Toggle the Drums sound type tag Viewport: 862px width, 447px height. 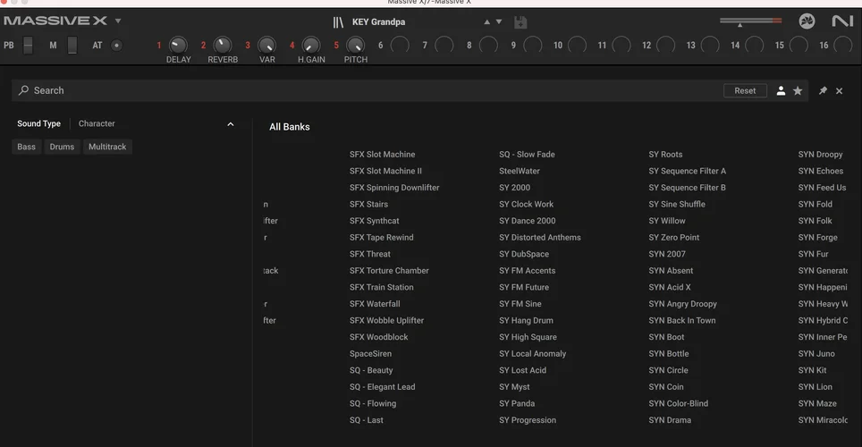62,147
